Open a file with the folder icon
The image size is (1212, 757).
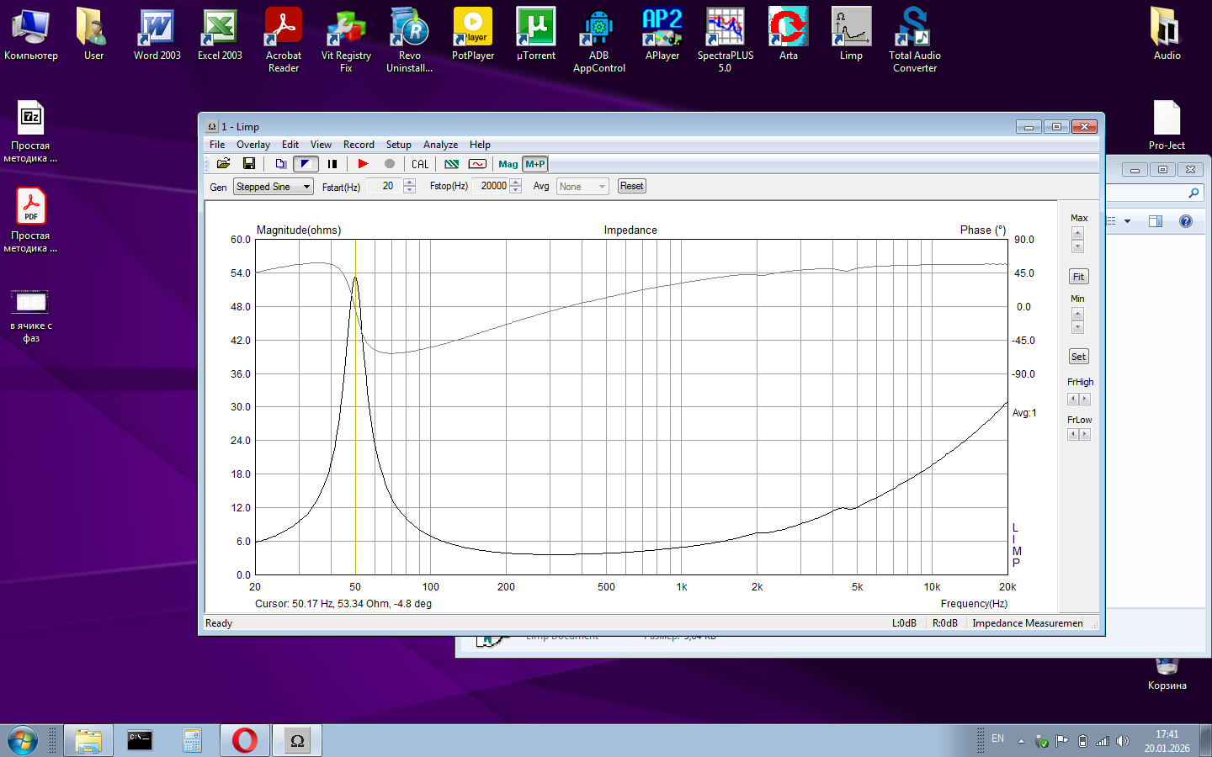[223, 164]
